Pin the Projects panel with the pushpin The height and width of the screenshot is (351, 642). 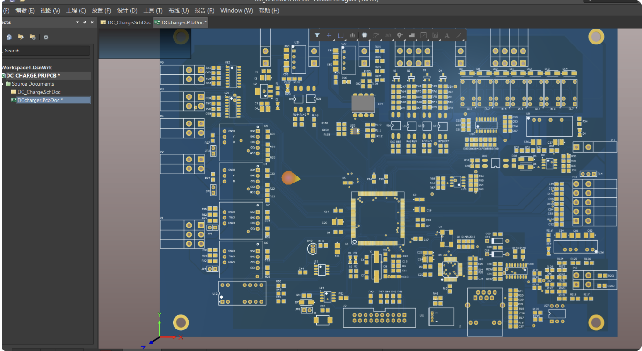pos(85,22)
